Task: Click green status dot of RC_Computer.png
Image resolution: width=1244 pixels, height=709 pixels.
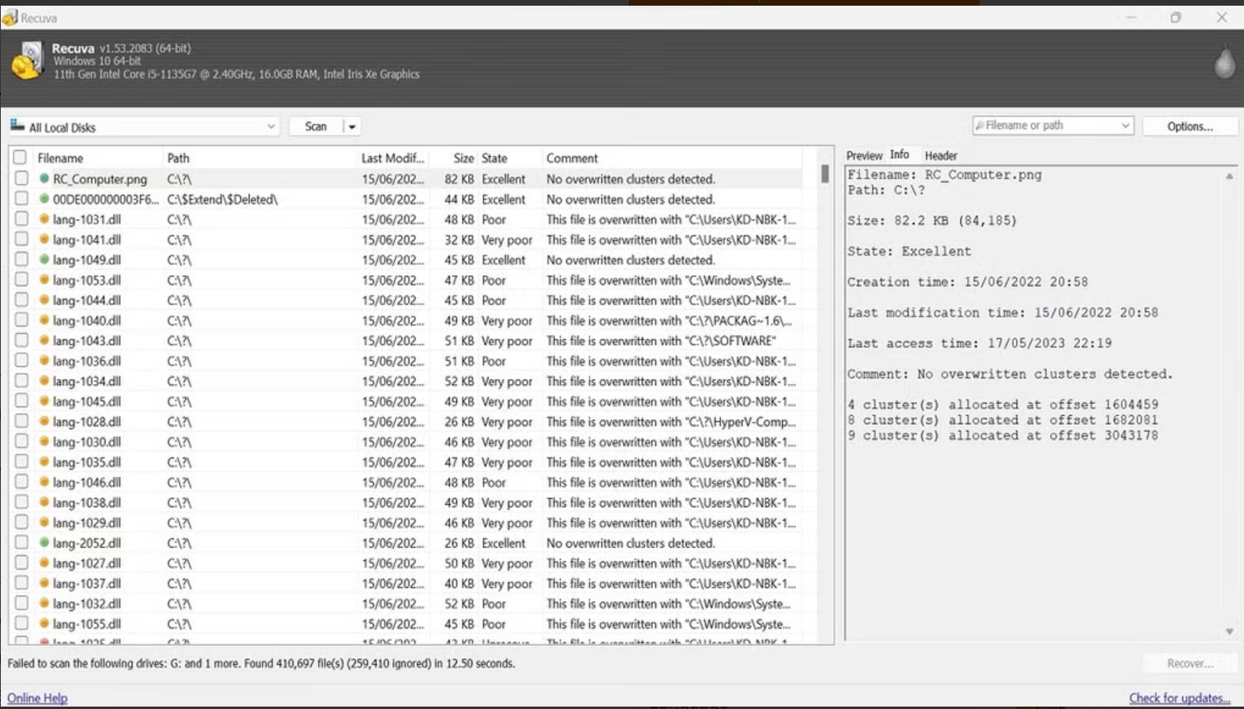Action: (44, 178)
